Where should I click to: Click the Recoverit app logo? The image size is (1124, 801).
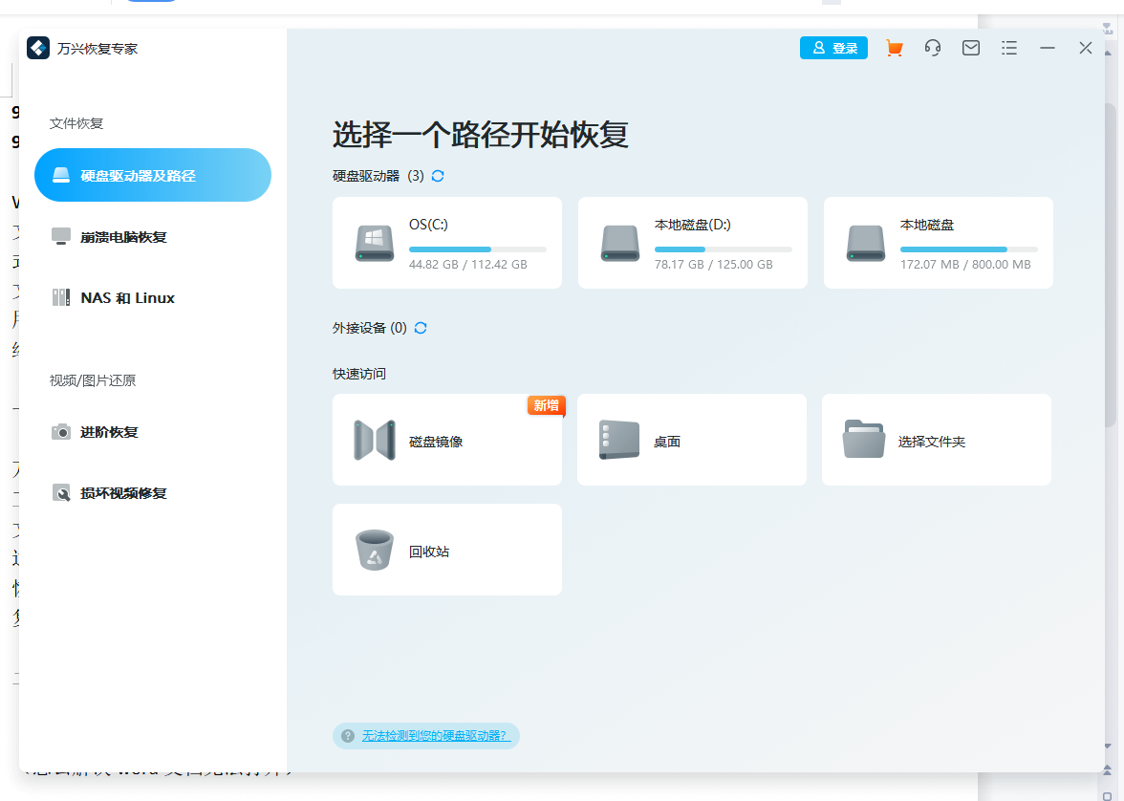coord(37,47)
